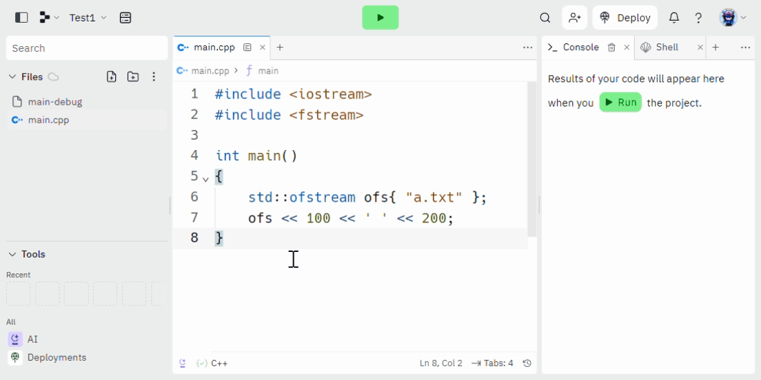Create a new folder with the folder icon
Viewport: 761px width, 380px height.
click(133, 76)
